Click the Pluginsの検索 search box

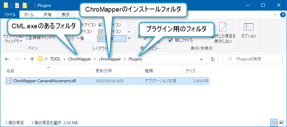pyautogui.click(x=252, y=59)
